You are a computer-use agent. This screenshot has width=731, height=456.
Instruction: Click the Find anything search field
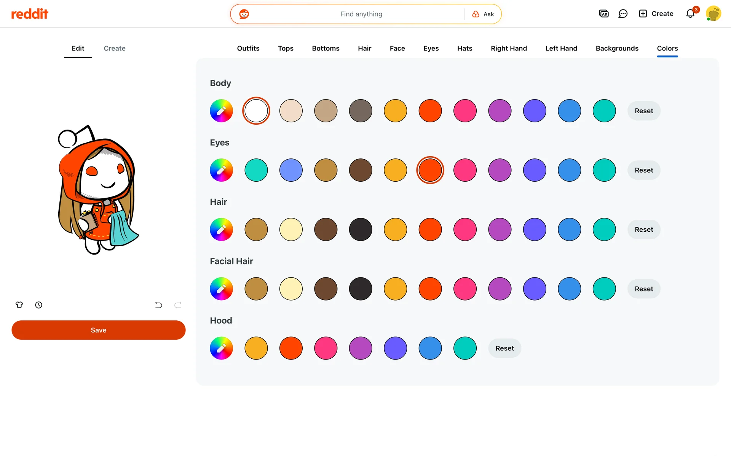(x=361, y=14)
